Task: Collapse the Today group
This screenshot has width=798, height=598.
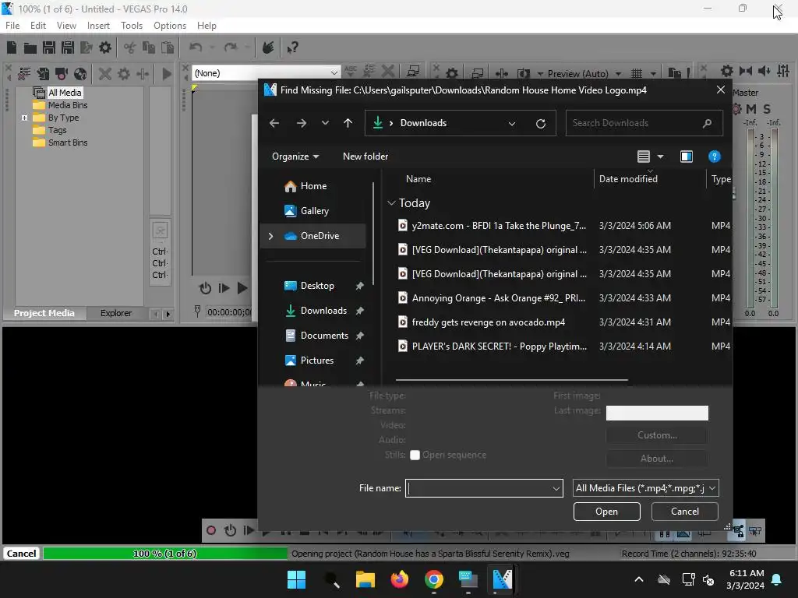Action: tap(391, 203)
